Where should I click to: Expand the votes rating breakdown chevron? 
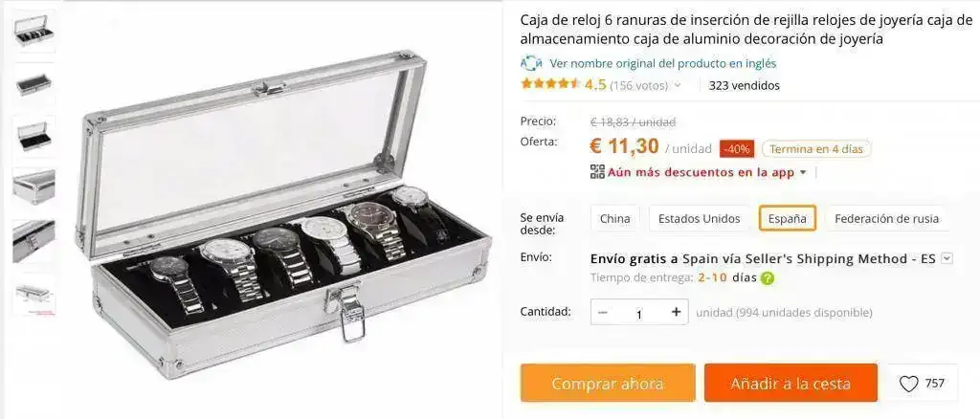(x=679, y=85)
